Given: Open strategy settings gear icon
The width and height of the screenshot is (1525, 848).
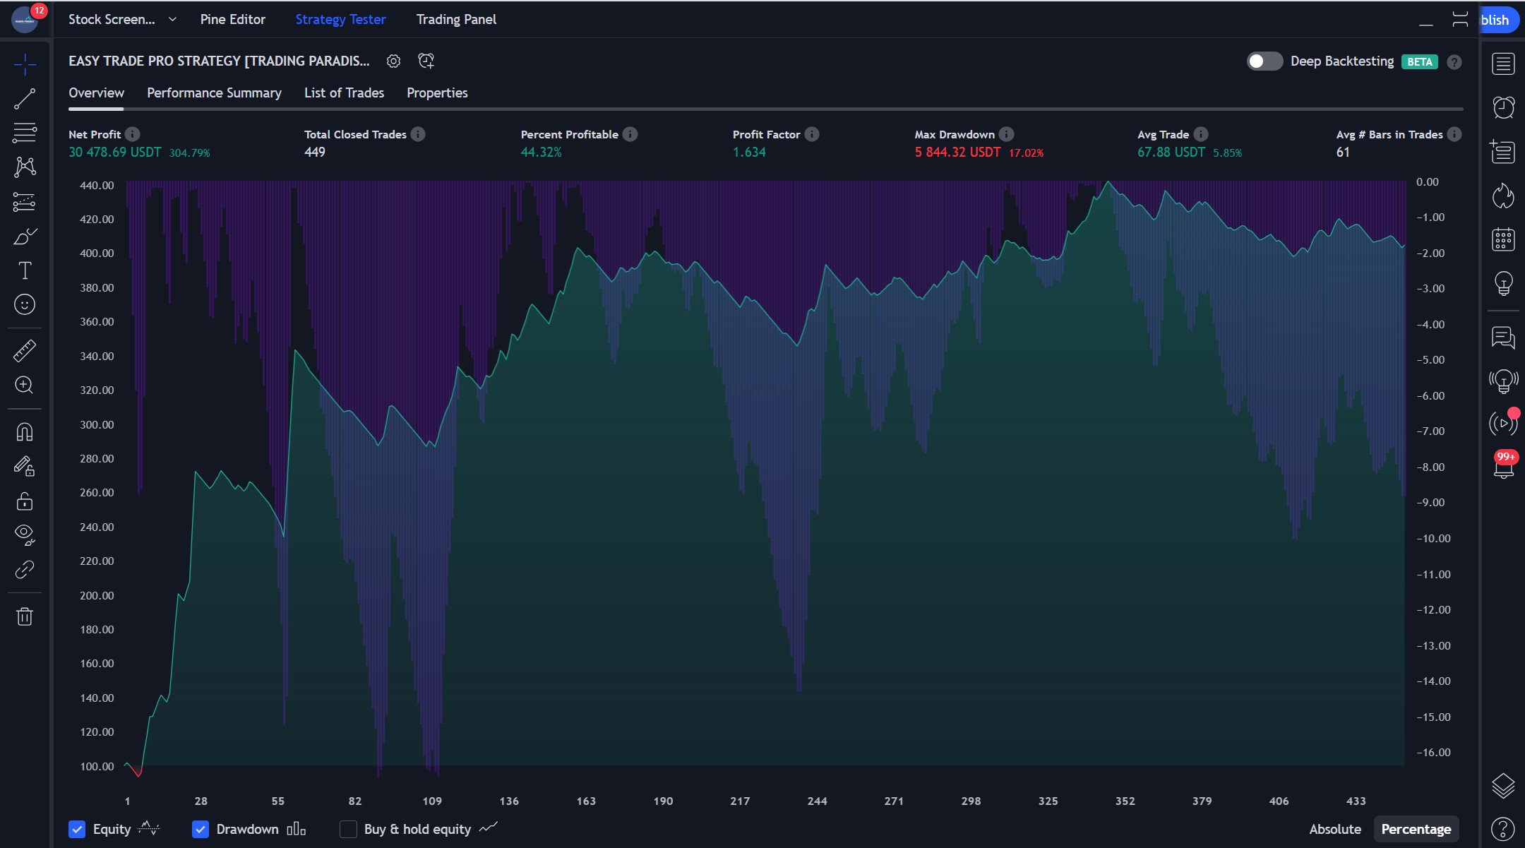Looking at the screenshot, I should click(393, 61).
